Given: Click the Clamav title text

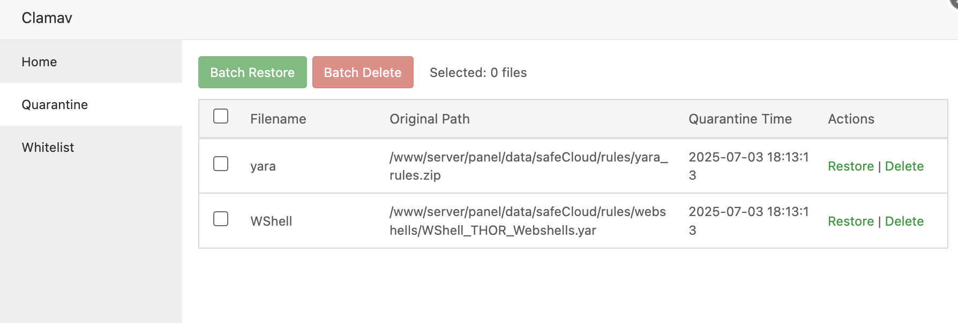Looking at the screenshot, I should 47,18.
